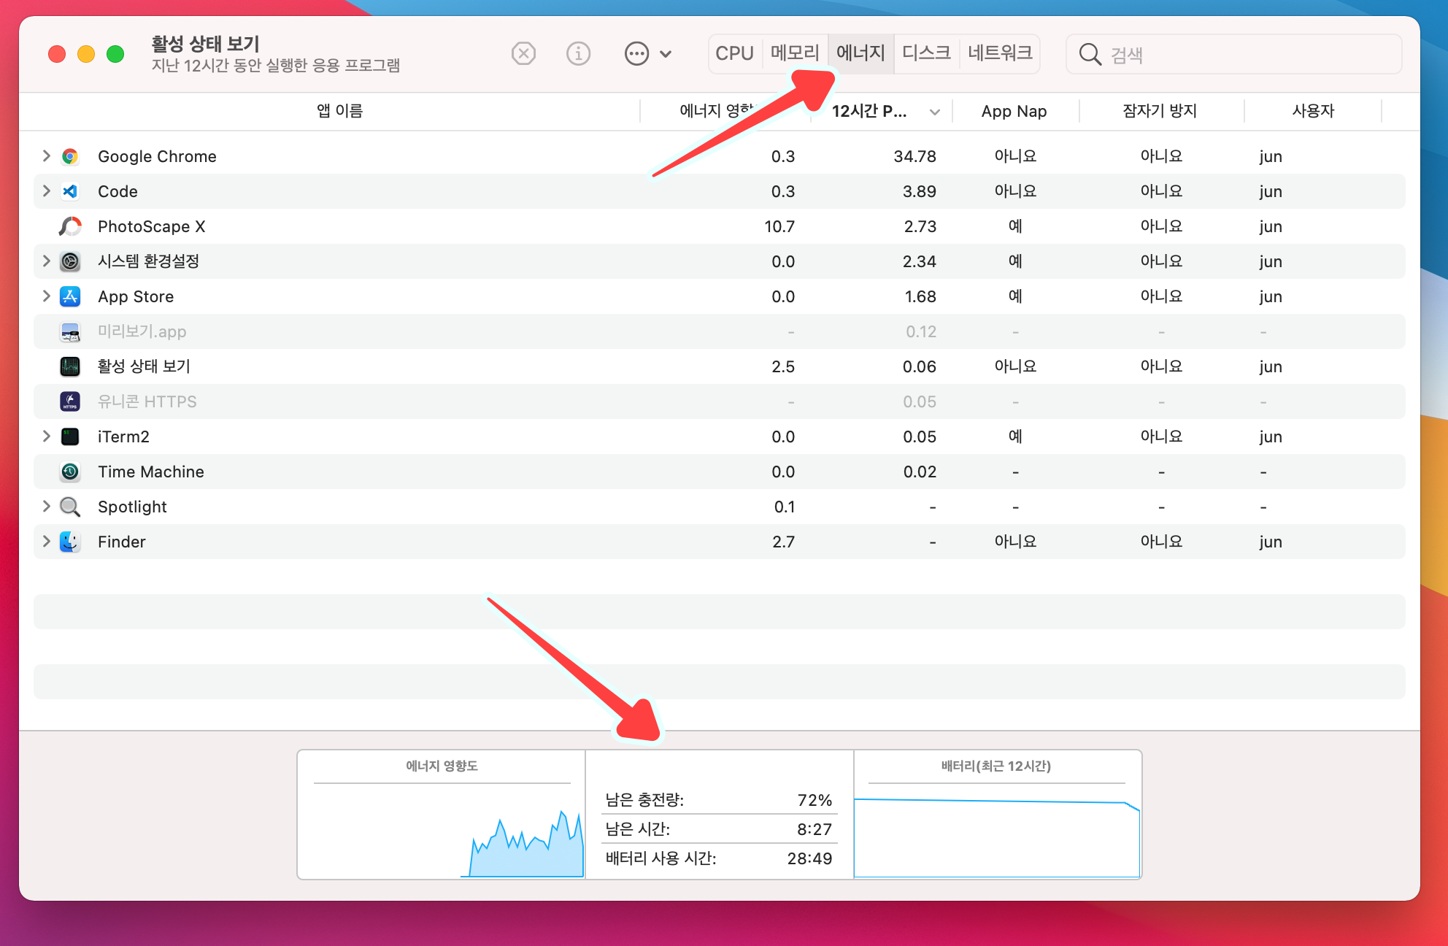The height and width of the screenshot is (946, 1448).
Task: Select the PhotoScape X app icon
Action: point(70,226)
